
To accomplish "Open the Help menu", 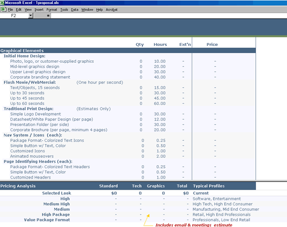I will point(99,10).
